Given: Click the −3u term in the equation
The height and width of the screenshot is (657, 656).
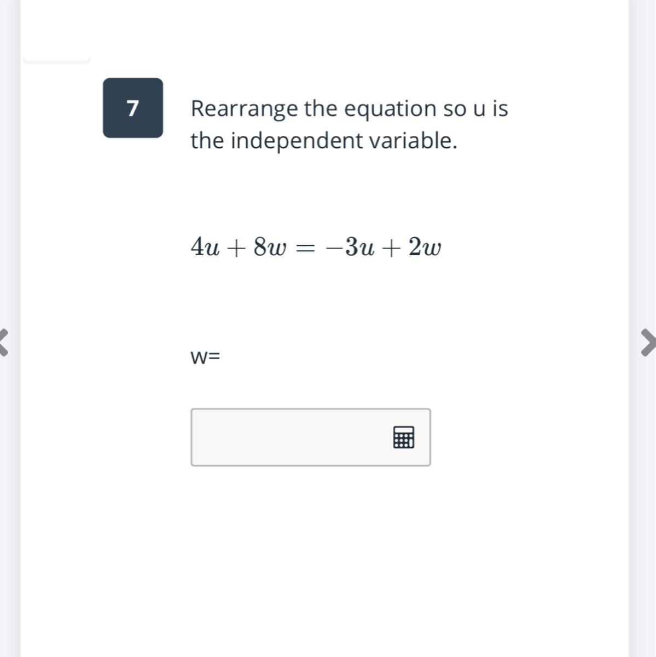Looking at the screenshot, I should [350, 247].
